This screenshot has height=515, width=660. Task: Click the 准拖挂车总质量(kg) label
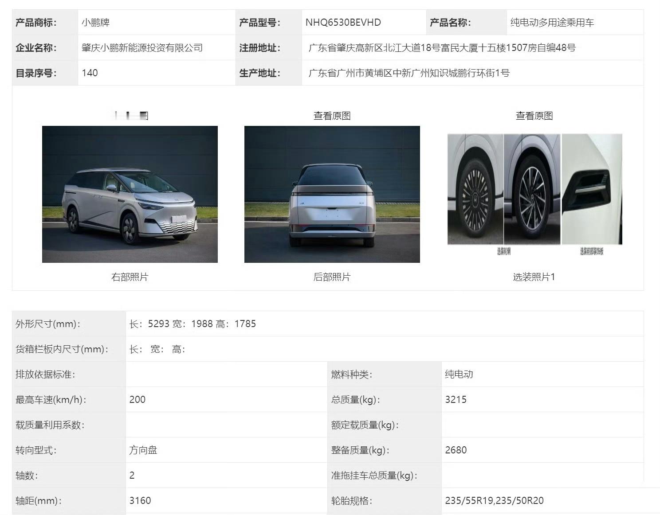(x=374, y=475)
